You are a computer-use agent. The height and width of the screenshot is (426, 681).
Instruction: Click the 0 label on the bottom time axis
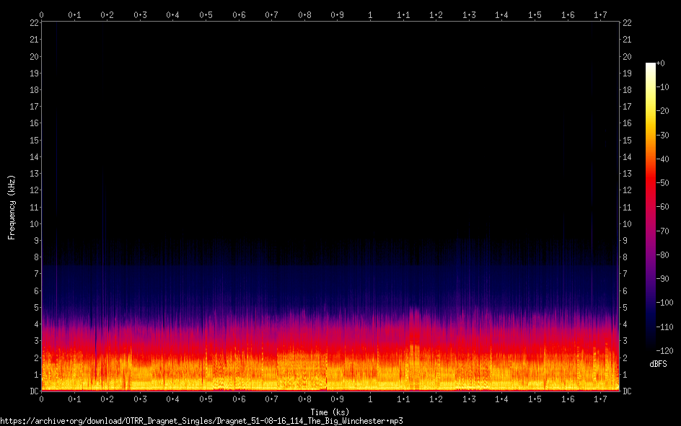[x=41, y=399]
